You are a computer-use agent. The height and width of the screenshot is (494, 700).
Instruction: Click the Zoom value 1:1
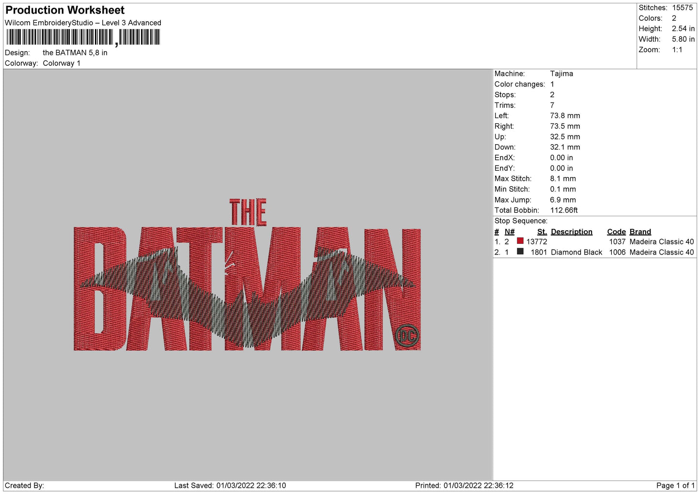point(677,50)
